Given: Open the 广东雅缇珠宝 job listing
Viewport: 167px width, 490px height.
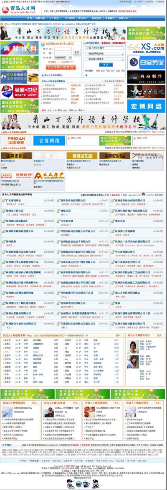Looking at the screenshot, I should (x=13, y=200).
